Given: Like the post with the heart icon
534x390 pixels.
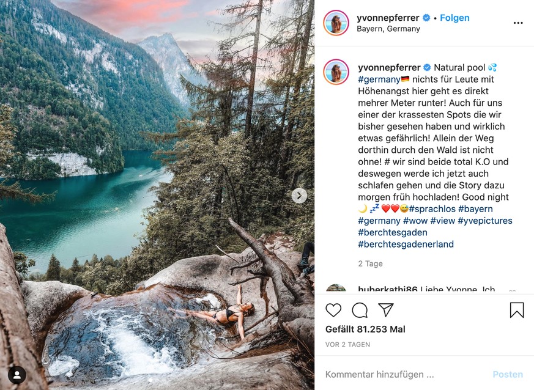Looking at the screenshot, I should pos(333,311).
